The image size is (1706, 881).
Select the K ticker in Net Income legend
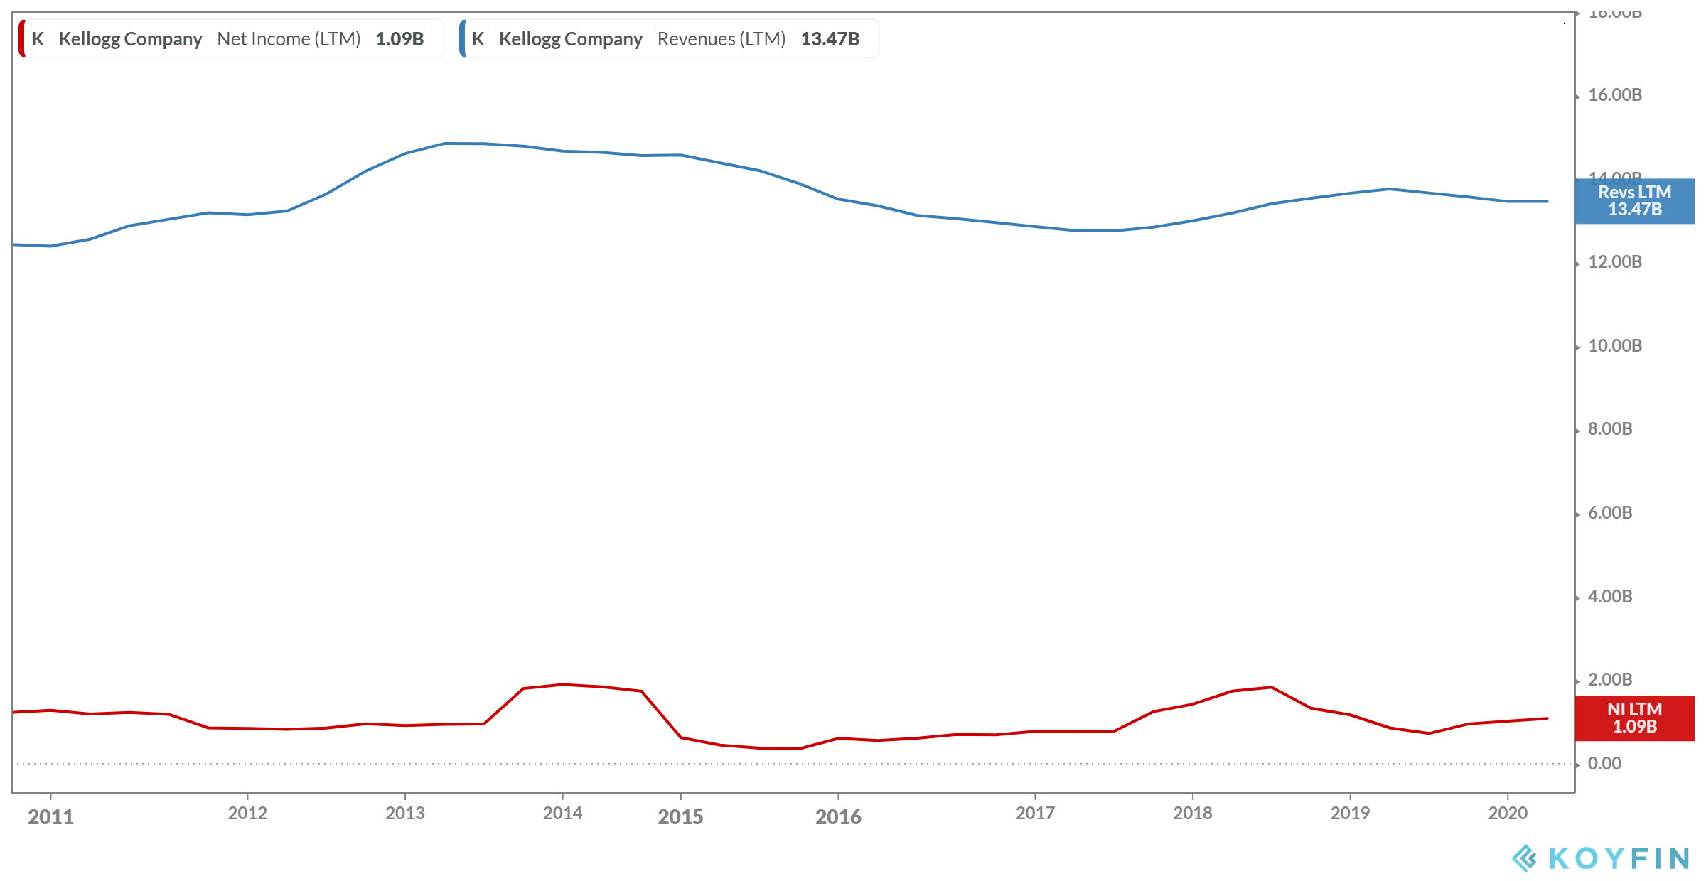click(x=38, y=39)
